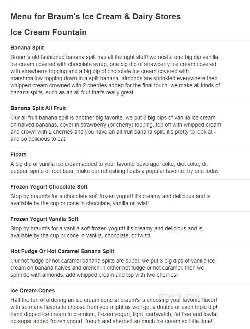
Task: Click the Floats description about favorite beverages
Action: (x=115, y=168)
